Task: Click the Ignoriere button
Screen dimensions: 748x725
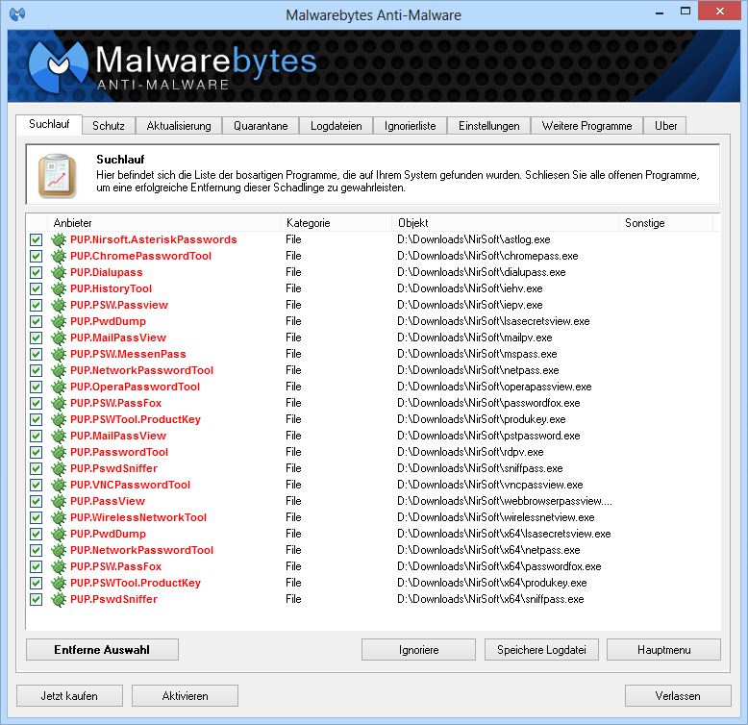Action: point(418,650)
